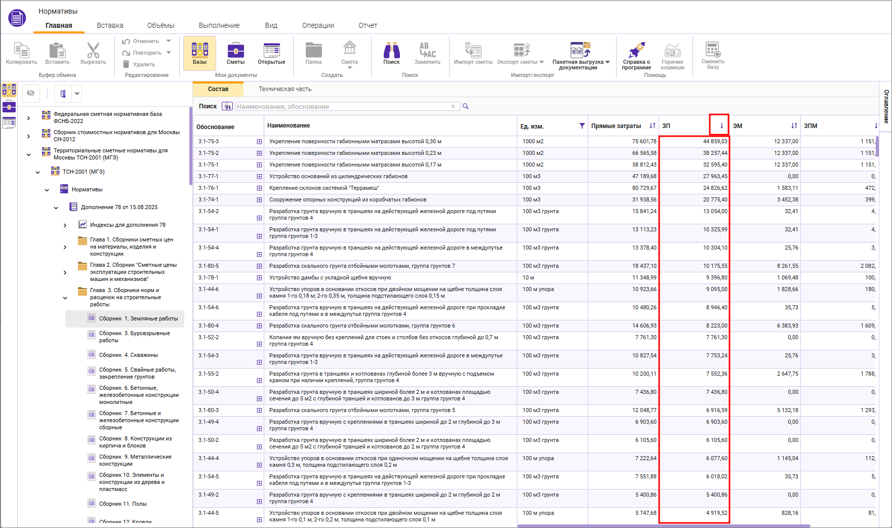Image resolution: width=892 pixels, height=528 pixels.
Task: Click the filter icon in Ед. изм. column
Action: pyautogui.click(x=582, y=126)
